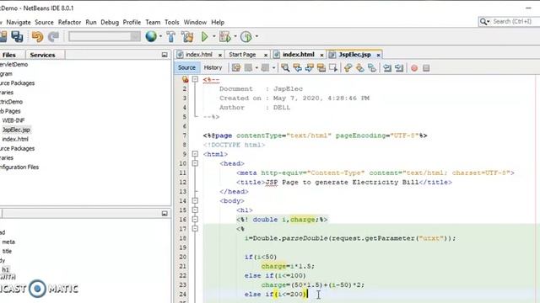The height and width of the screenshot is (303, 540).
Task: Open the Help menu
Action: (218, 22)
